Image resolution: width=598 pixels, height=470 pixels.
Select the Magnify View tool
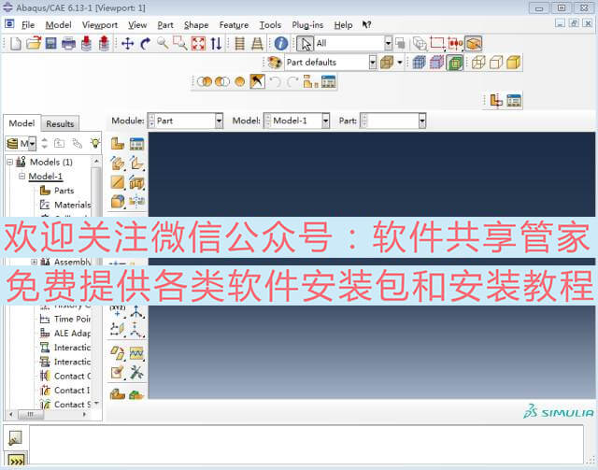pos(163,44)
